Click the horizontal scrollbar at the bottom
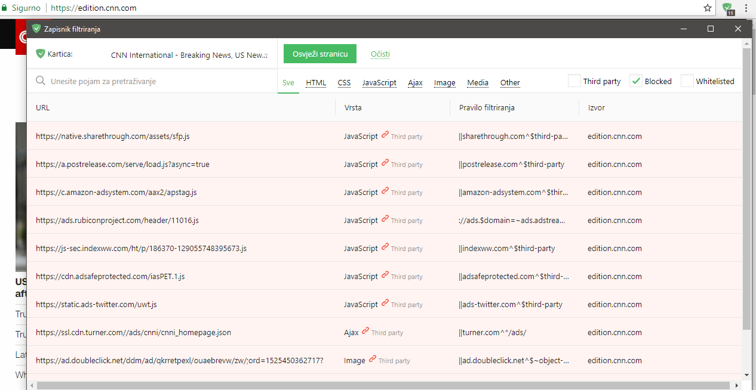This screenshot has height=390, width=756. (382, 385)
